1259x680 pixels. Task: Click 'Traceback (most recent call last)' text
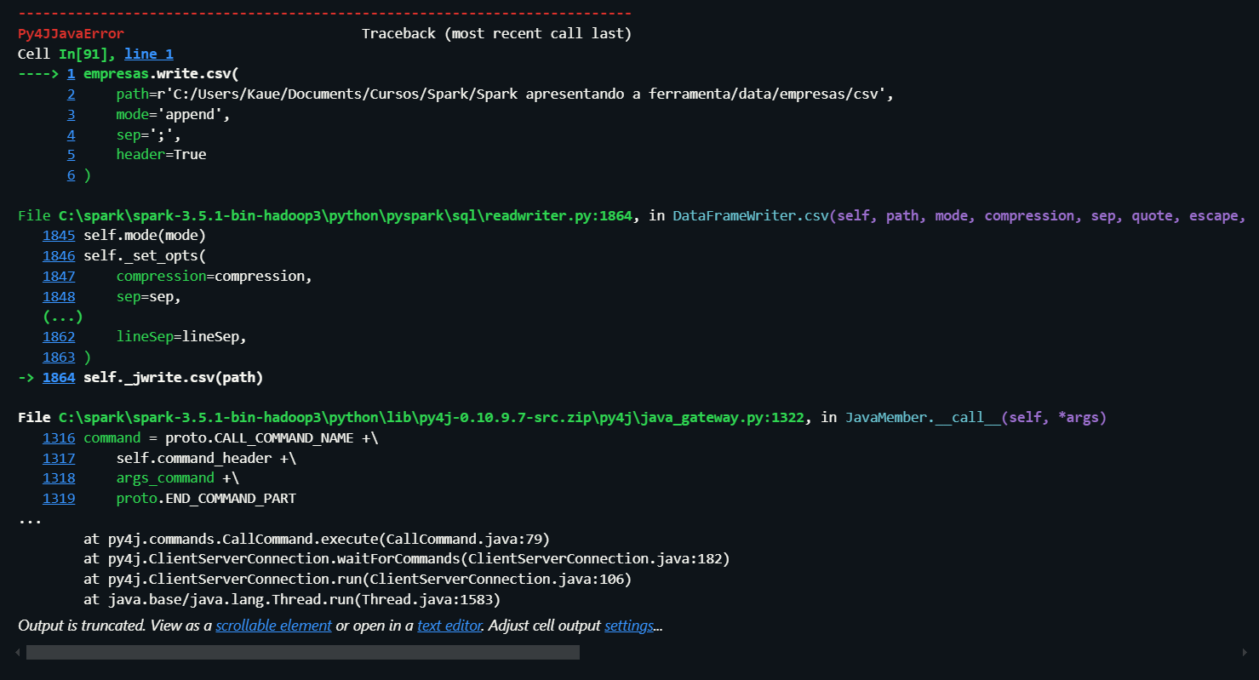pos(496,33)
